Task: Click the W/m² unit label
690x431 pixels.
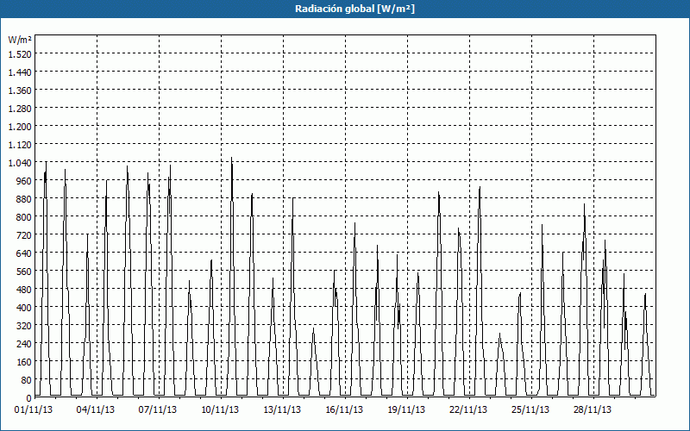Action: click(20, 40)
